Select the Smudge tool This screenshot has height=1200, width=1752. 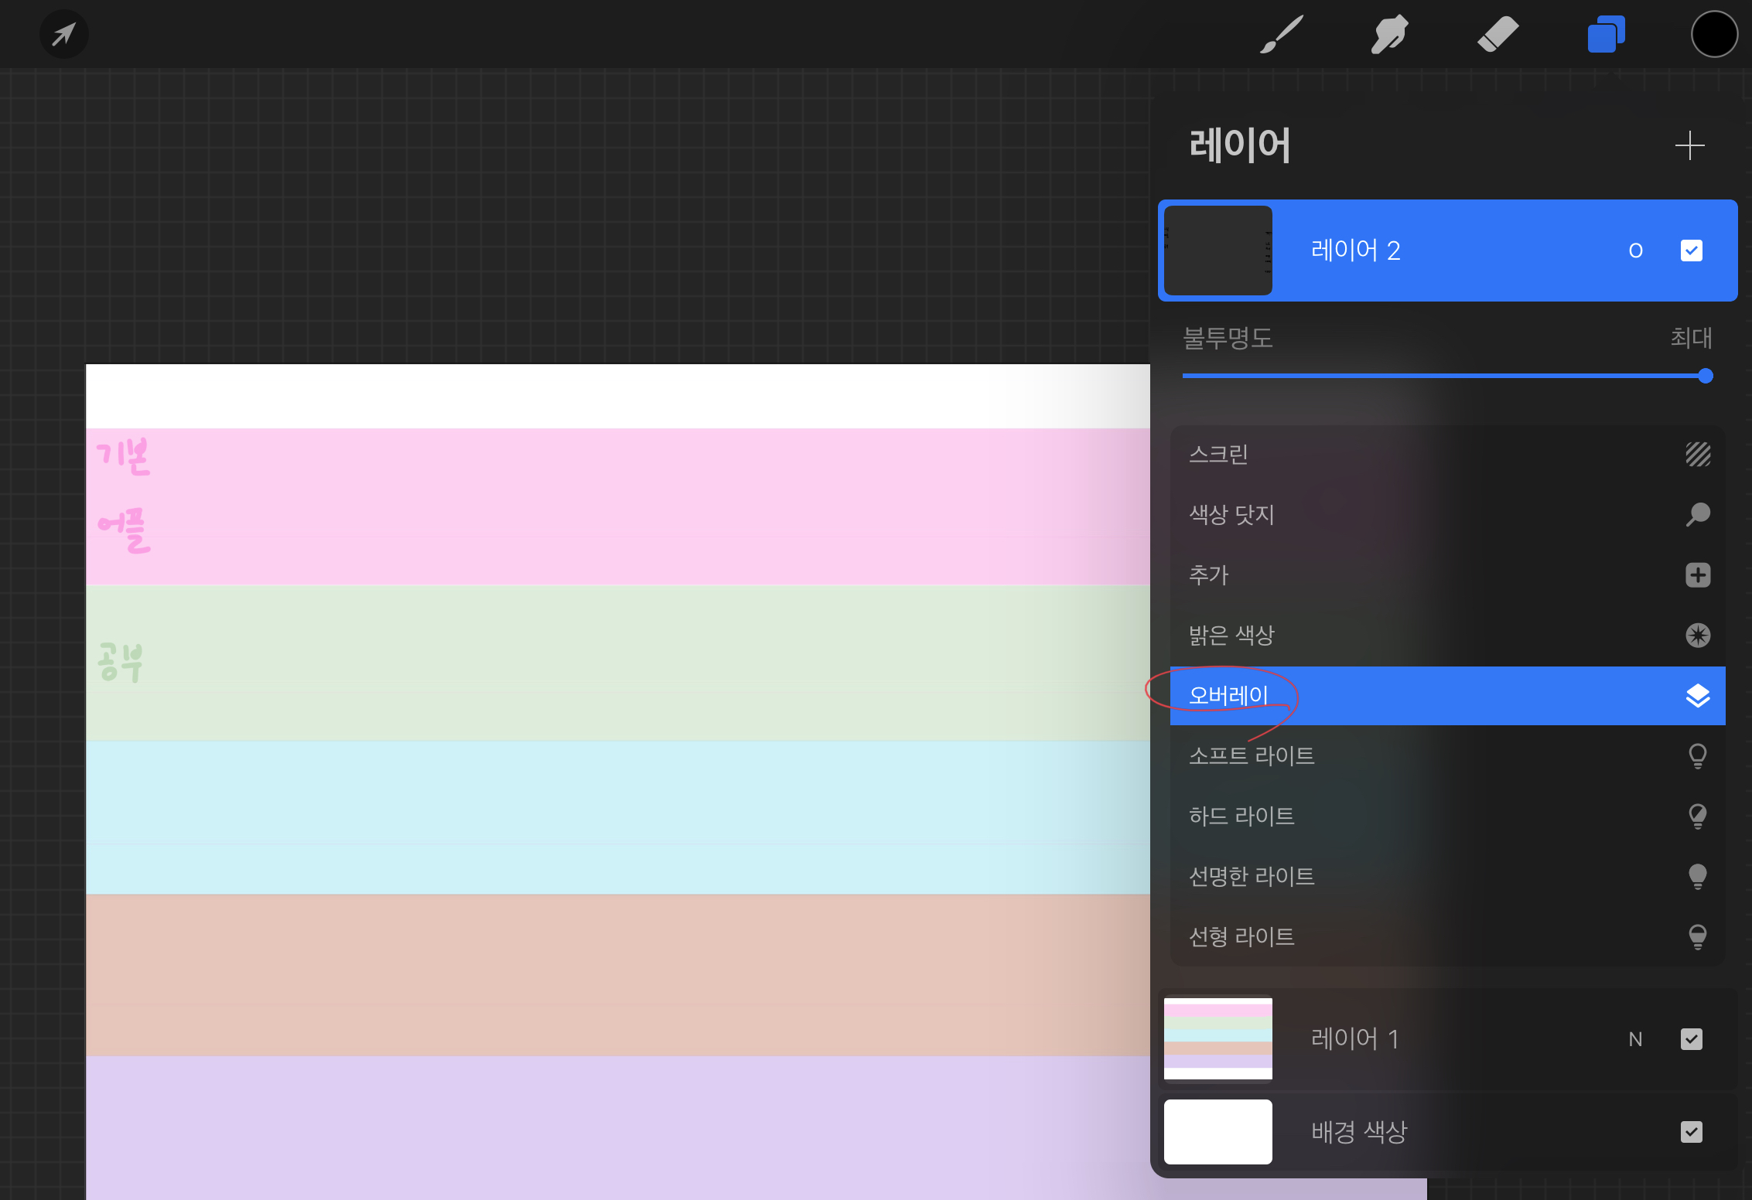click(1389, 35)
